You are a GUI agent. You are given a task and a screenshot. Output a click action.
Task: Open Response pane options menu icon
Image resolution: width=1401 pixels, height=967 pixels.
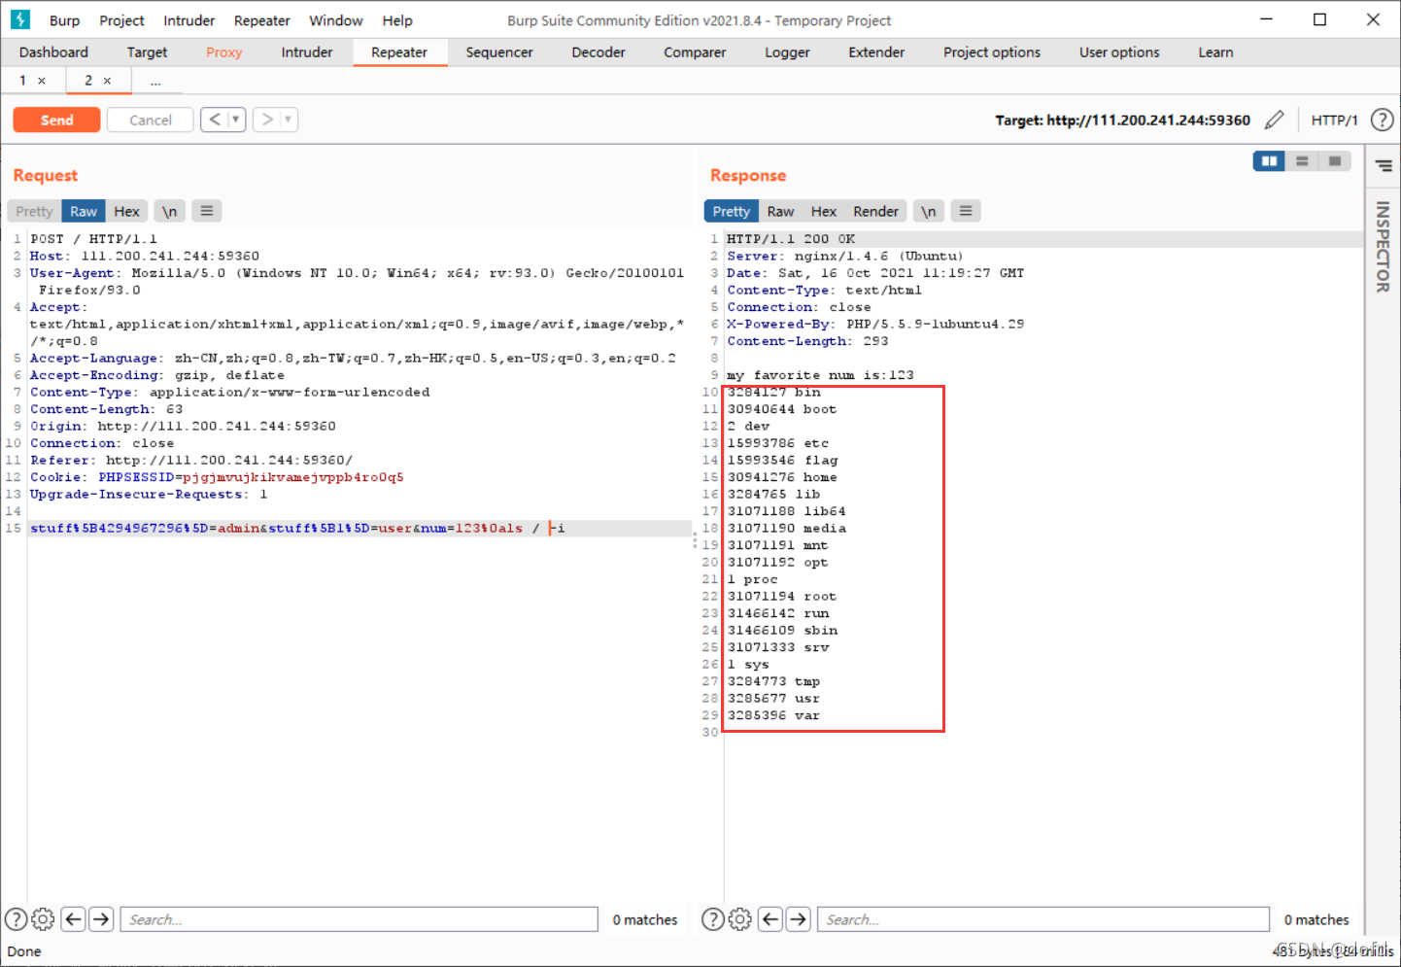coord(966,211)
